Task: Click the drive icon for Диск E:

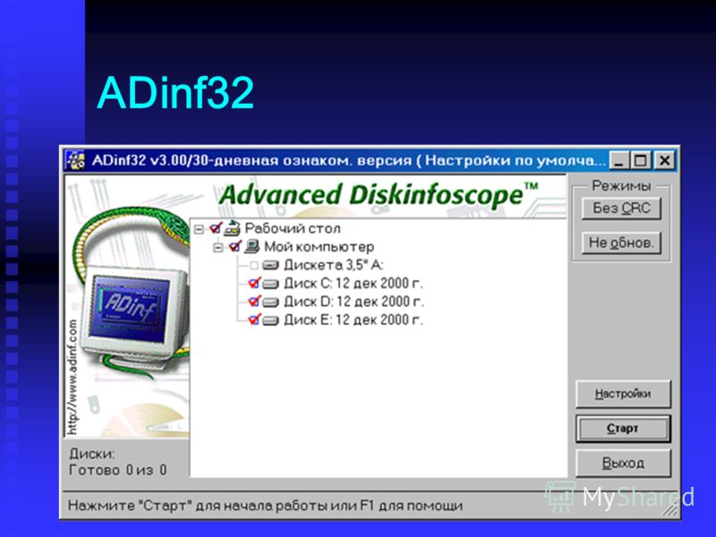Action: tap(271, 320)
